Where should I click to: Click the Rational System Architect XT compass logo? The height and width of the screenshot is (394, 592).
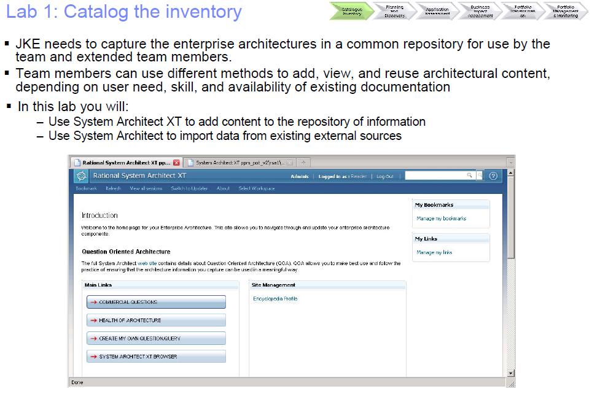(81, 176)
